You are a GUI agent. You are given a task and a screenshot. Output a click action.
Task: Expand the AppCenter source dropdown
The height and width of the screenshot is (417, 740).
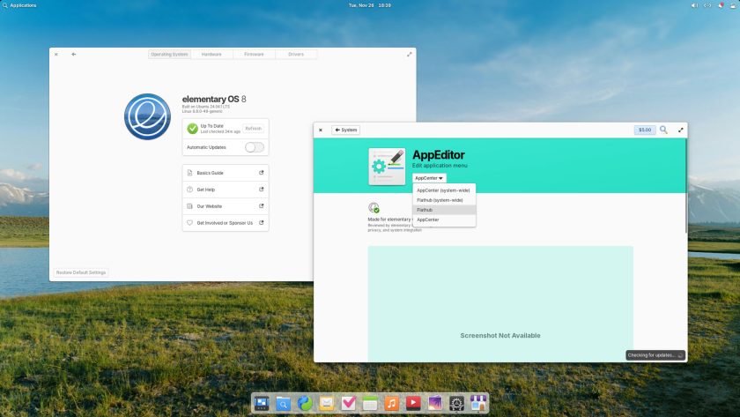pos(429,178)
